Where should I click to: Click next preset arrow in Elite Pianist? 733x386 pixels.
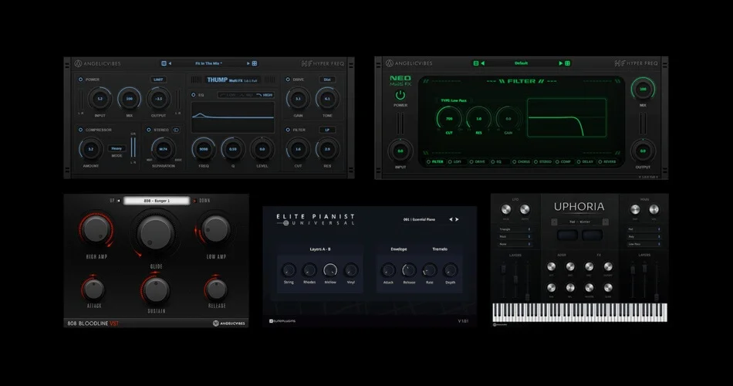coord(458,219)
